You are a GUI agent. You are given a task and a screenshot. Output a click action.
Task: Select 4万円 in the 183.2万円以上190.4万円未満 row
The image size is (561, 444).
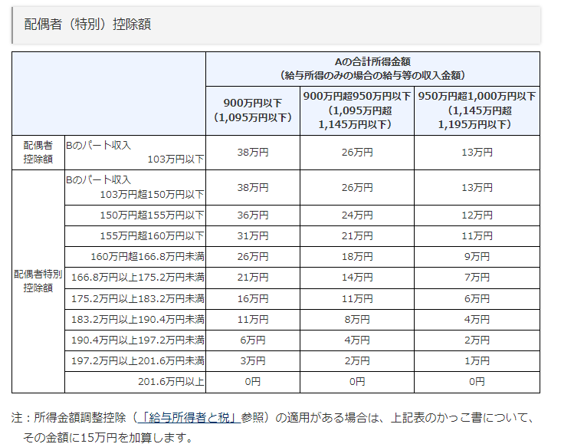click(x=477, y=320)
